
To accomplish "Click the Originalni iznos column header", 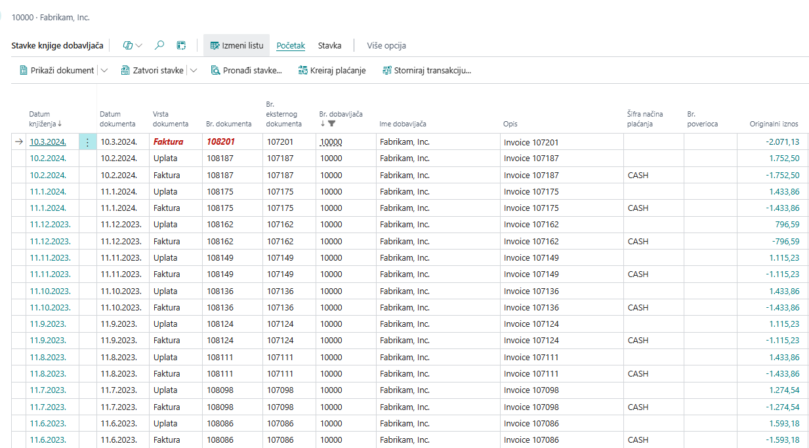I will coord(774,124).
